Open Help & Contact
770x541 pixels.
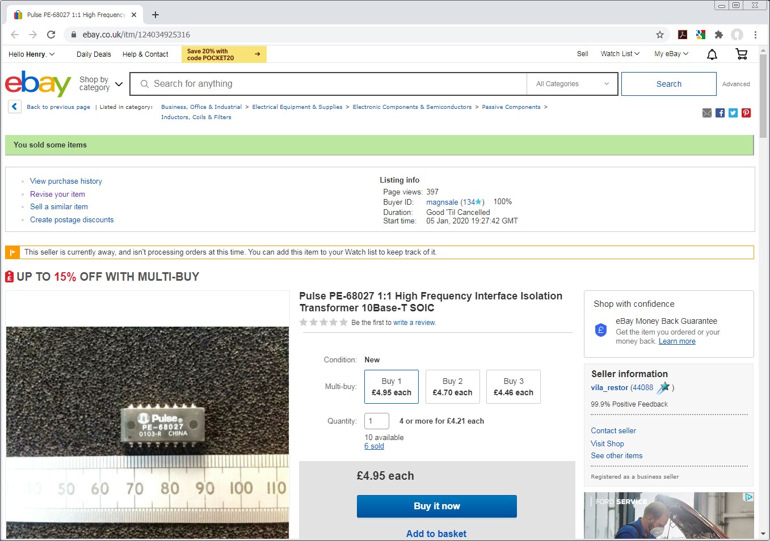pos(145,54)
